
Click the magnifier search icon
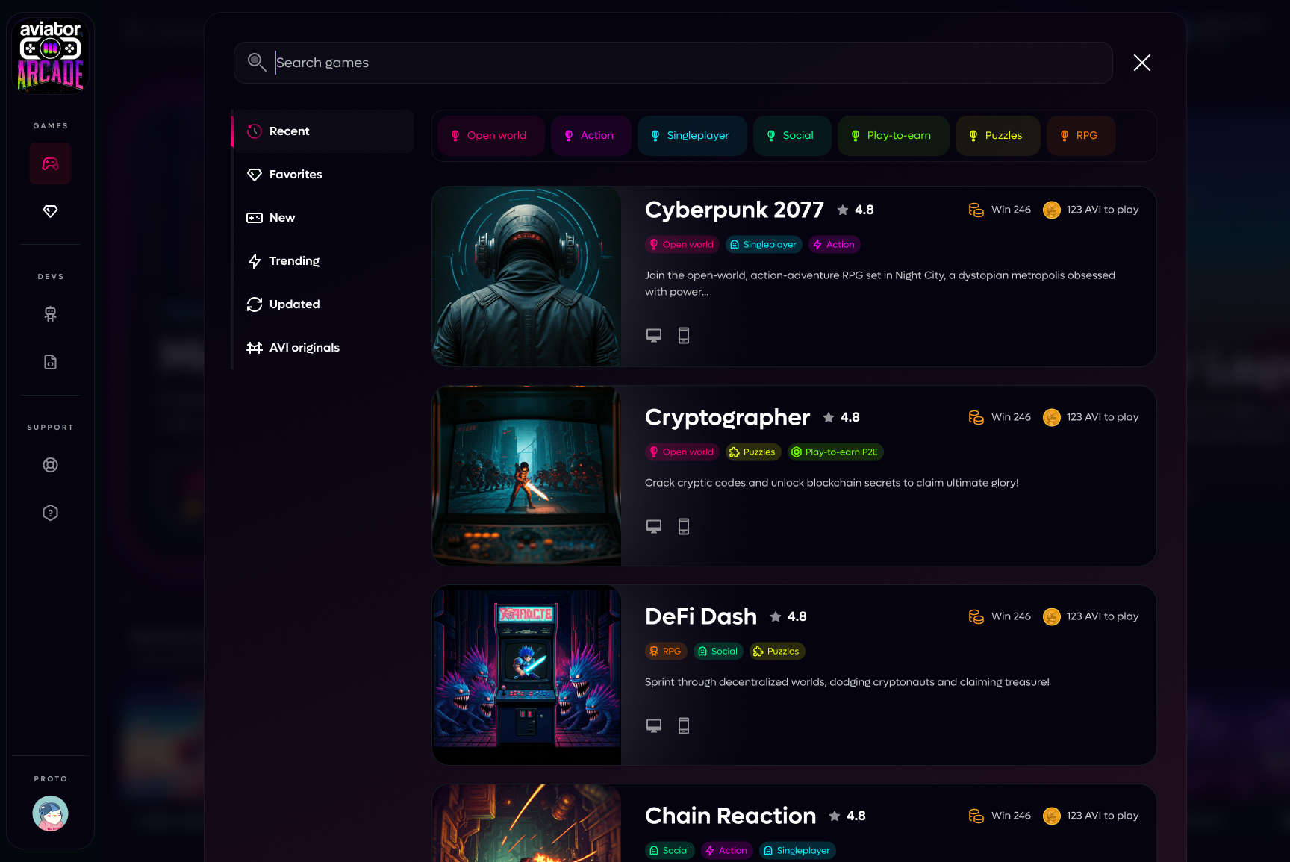pos(257,62)
